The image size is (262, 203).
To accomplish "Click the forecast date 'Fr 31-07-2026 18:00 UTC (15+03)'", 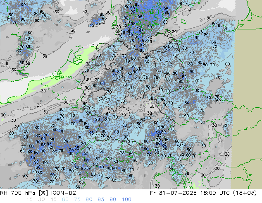I will (x=203, y=193).
